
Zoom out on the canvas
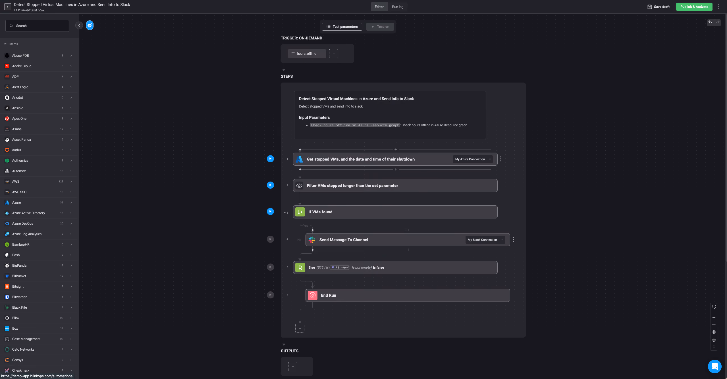(714, 325)
